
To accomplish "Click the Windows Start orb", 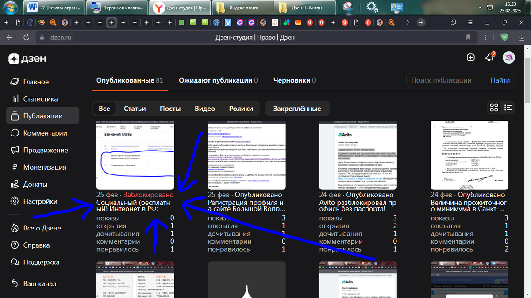I will coord(10,7).
